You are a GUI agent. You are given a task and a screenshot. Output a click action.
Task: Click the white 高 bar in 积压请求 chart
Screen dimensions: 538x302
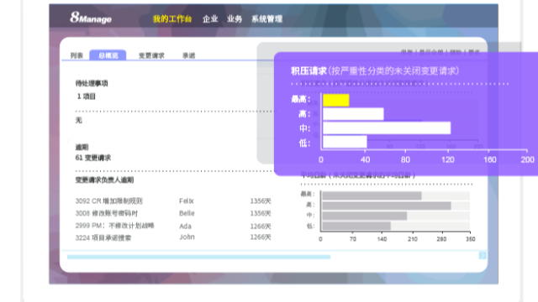tap(353, 114)
